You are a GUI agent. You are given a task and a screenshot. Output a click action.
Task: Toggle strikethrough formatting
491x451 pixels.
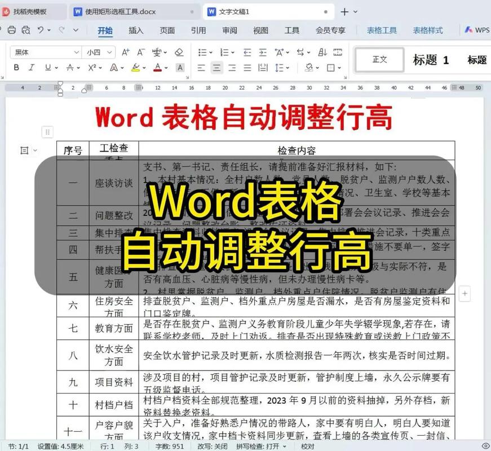pyautogui.click(x=69, y=66)
